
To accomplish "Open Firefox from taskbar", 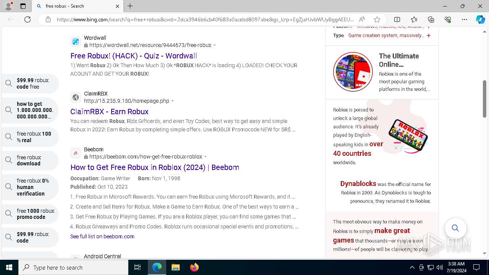I will [x=194, y=267].
